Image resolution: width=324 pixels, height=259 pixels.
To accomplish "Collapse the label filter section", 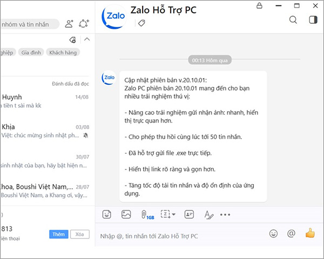I will [x=87, y=39].
